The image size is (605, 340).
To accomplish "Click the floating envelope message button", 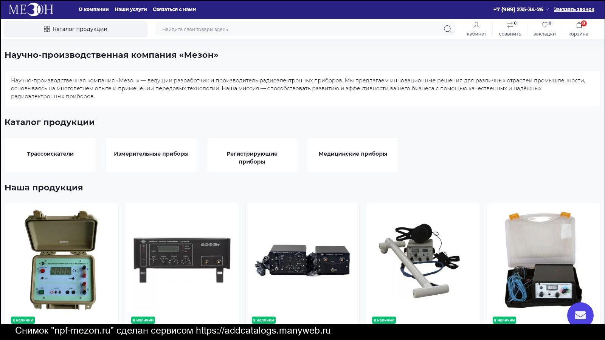I will tap(580, 315).
